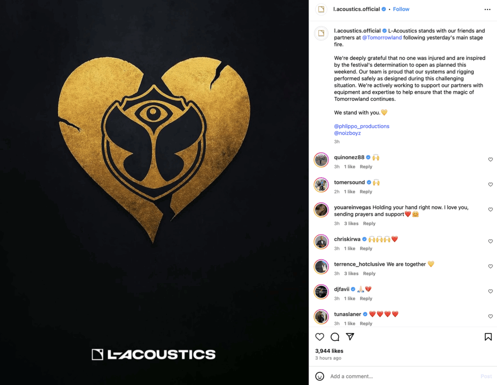Like quinonez88's comment

point(490,160)
